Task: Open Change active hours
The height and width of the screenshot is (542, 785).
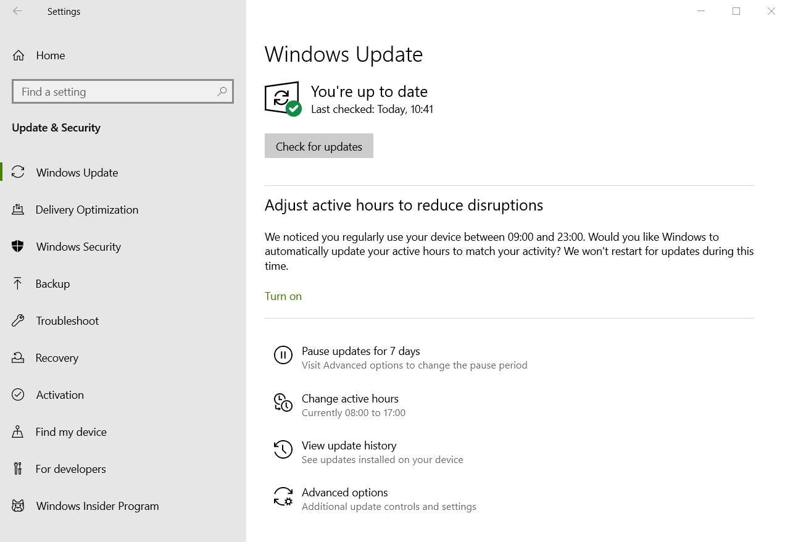Action: click(350, 399)
